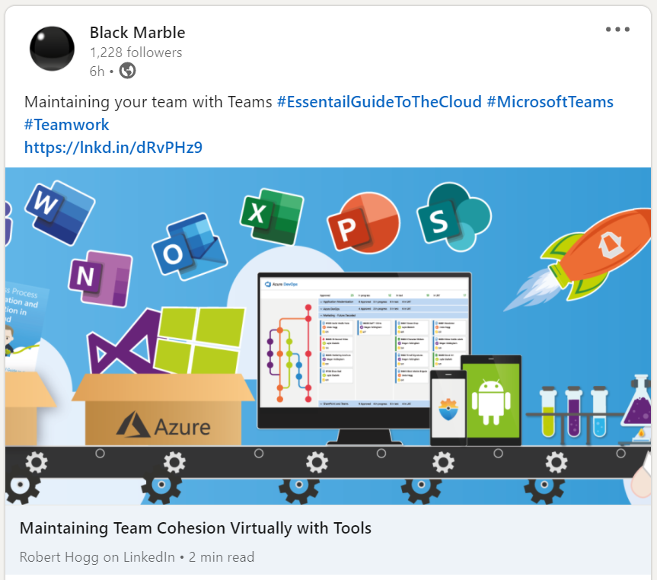
Task: Follow the lnkd.in/dRvPHz9 link
Action: tap(113, 147)
